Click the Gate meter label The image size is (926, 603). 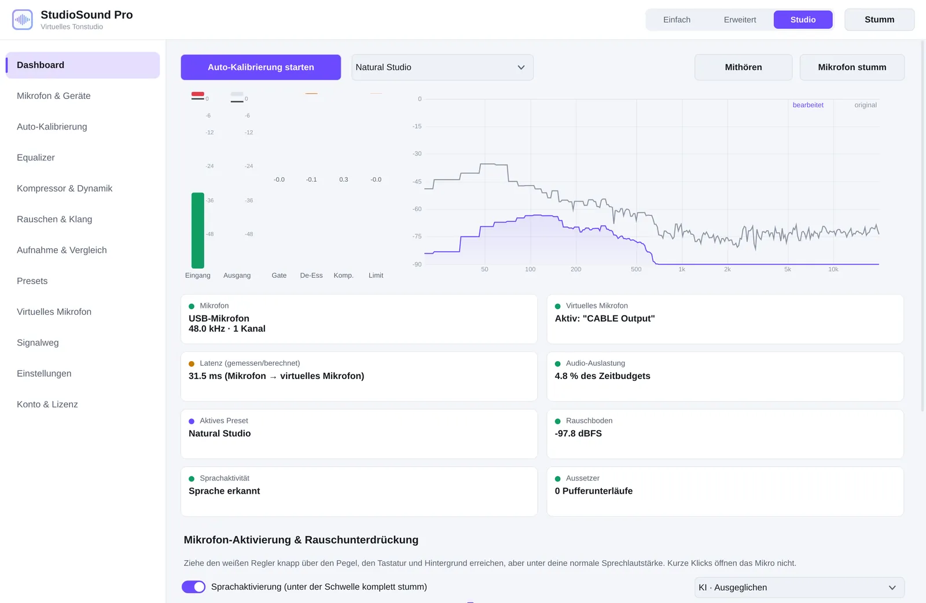click(279, 275)
